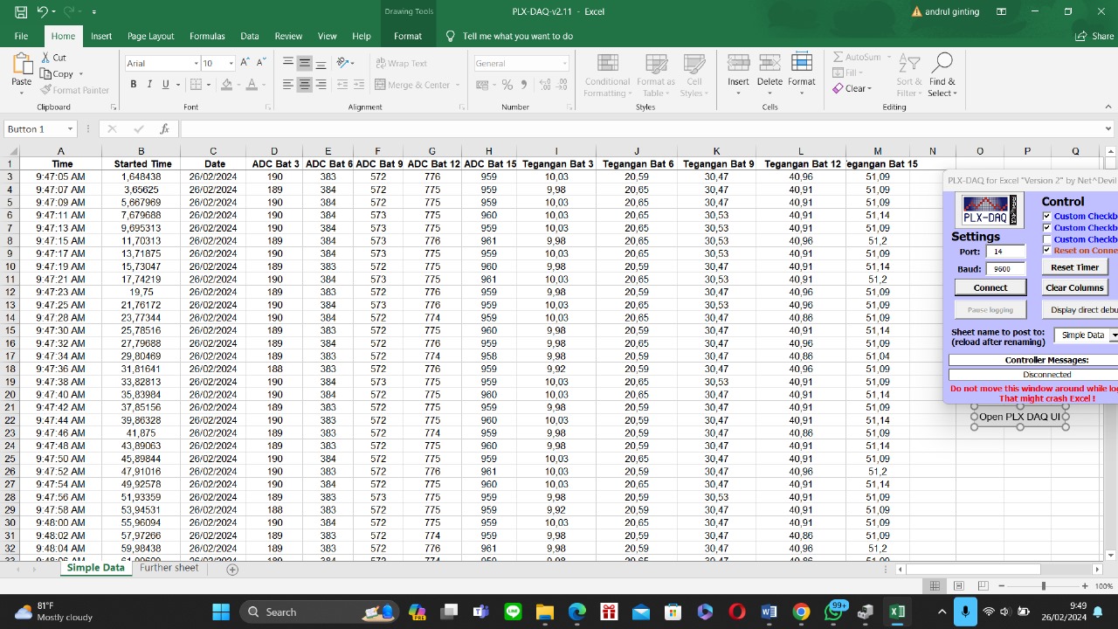Add a new sheet with plus icon

(232, 569)
